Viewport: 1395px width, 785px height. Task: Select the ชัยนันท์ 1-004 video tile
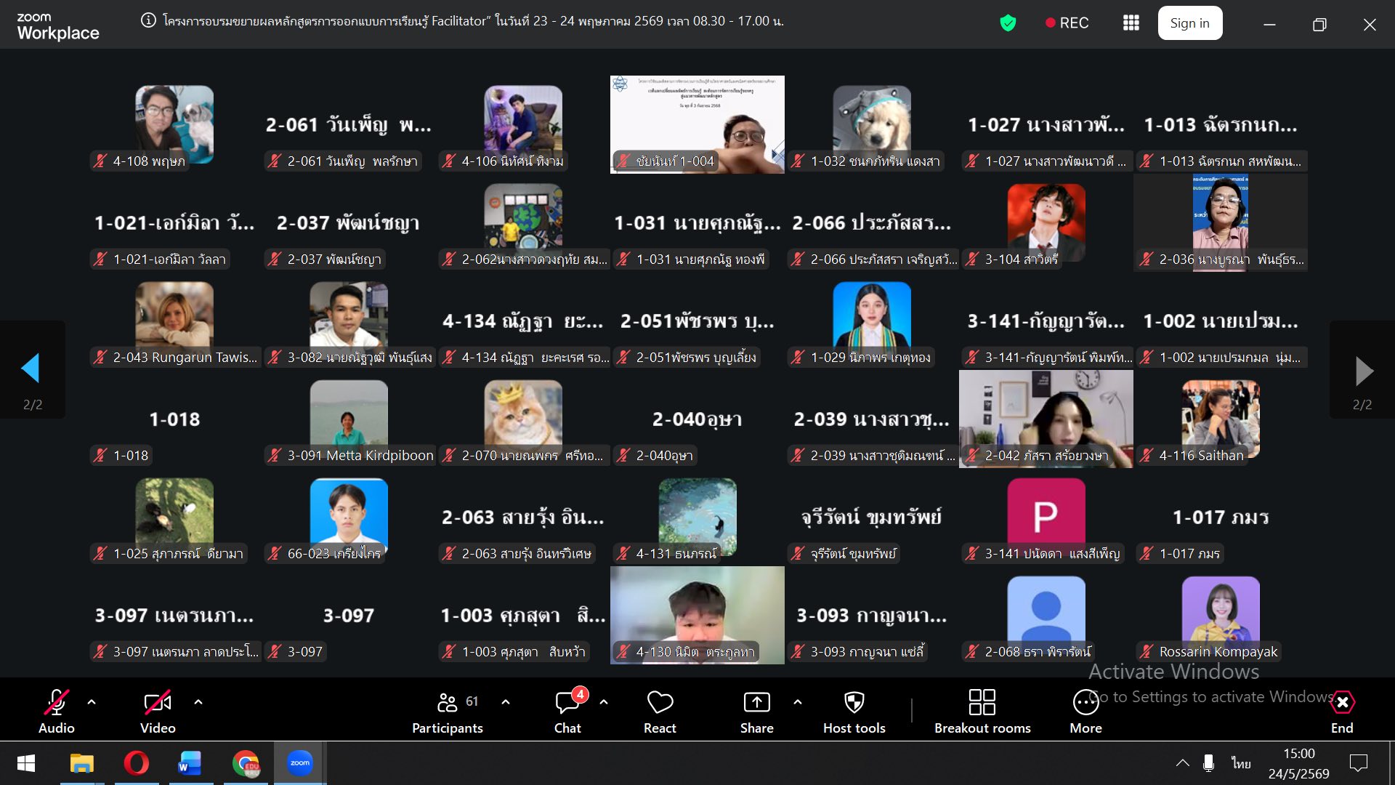tap(697, 125)
